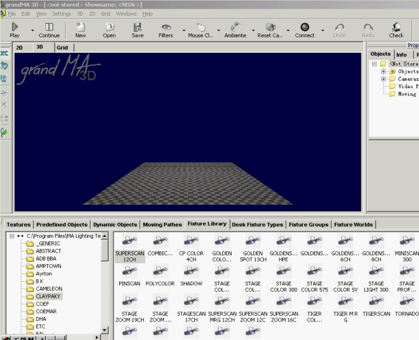Viewport: 419px width, 340px height.
Task: Open dropdown arrow next to Connect
Action: click(x=323, y=30)
